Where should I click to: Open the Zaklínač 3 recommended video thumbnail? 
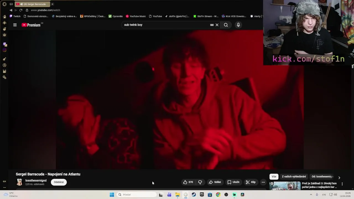click(285, 186)
